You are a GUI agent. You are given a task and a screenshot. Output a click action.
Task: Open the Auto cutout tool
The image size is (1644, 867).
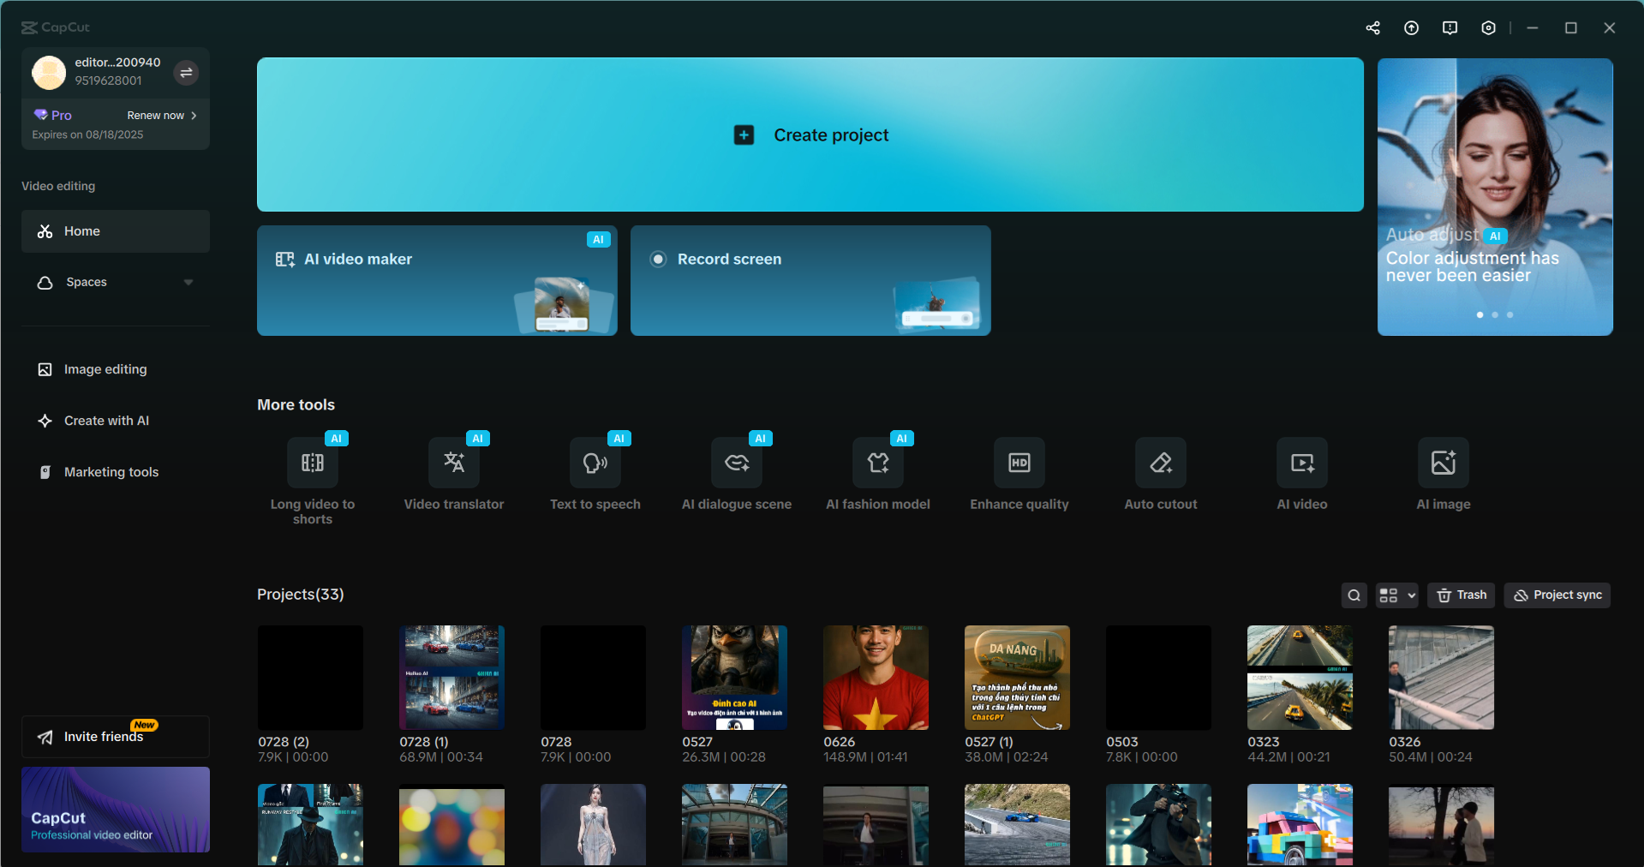click(1160, 463)
